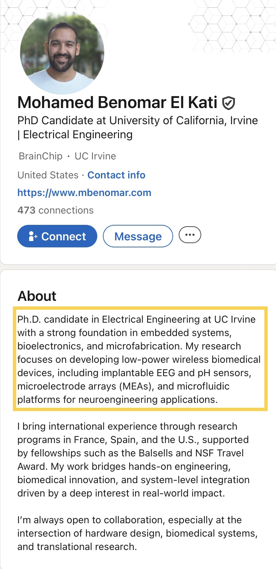
Task: Click the Connect button
Action: tap(57, 236)
